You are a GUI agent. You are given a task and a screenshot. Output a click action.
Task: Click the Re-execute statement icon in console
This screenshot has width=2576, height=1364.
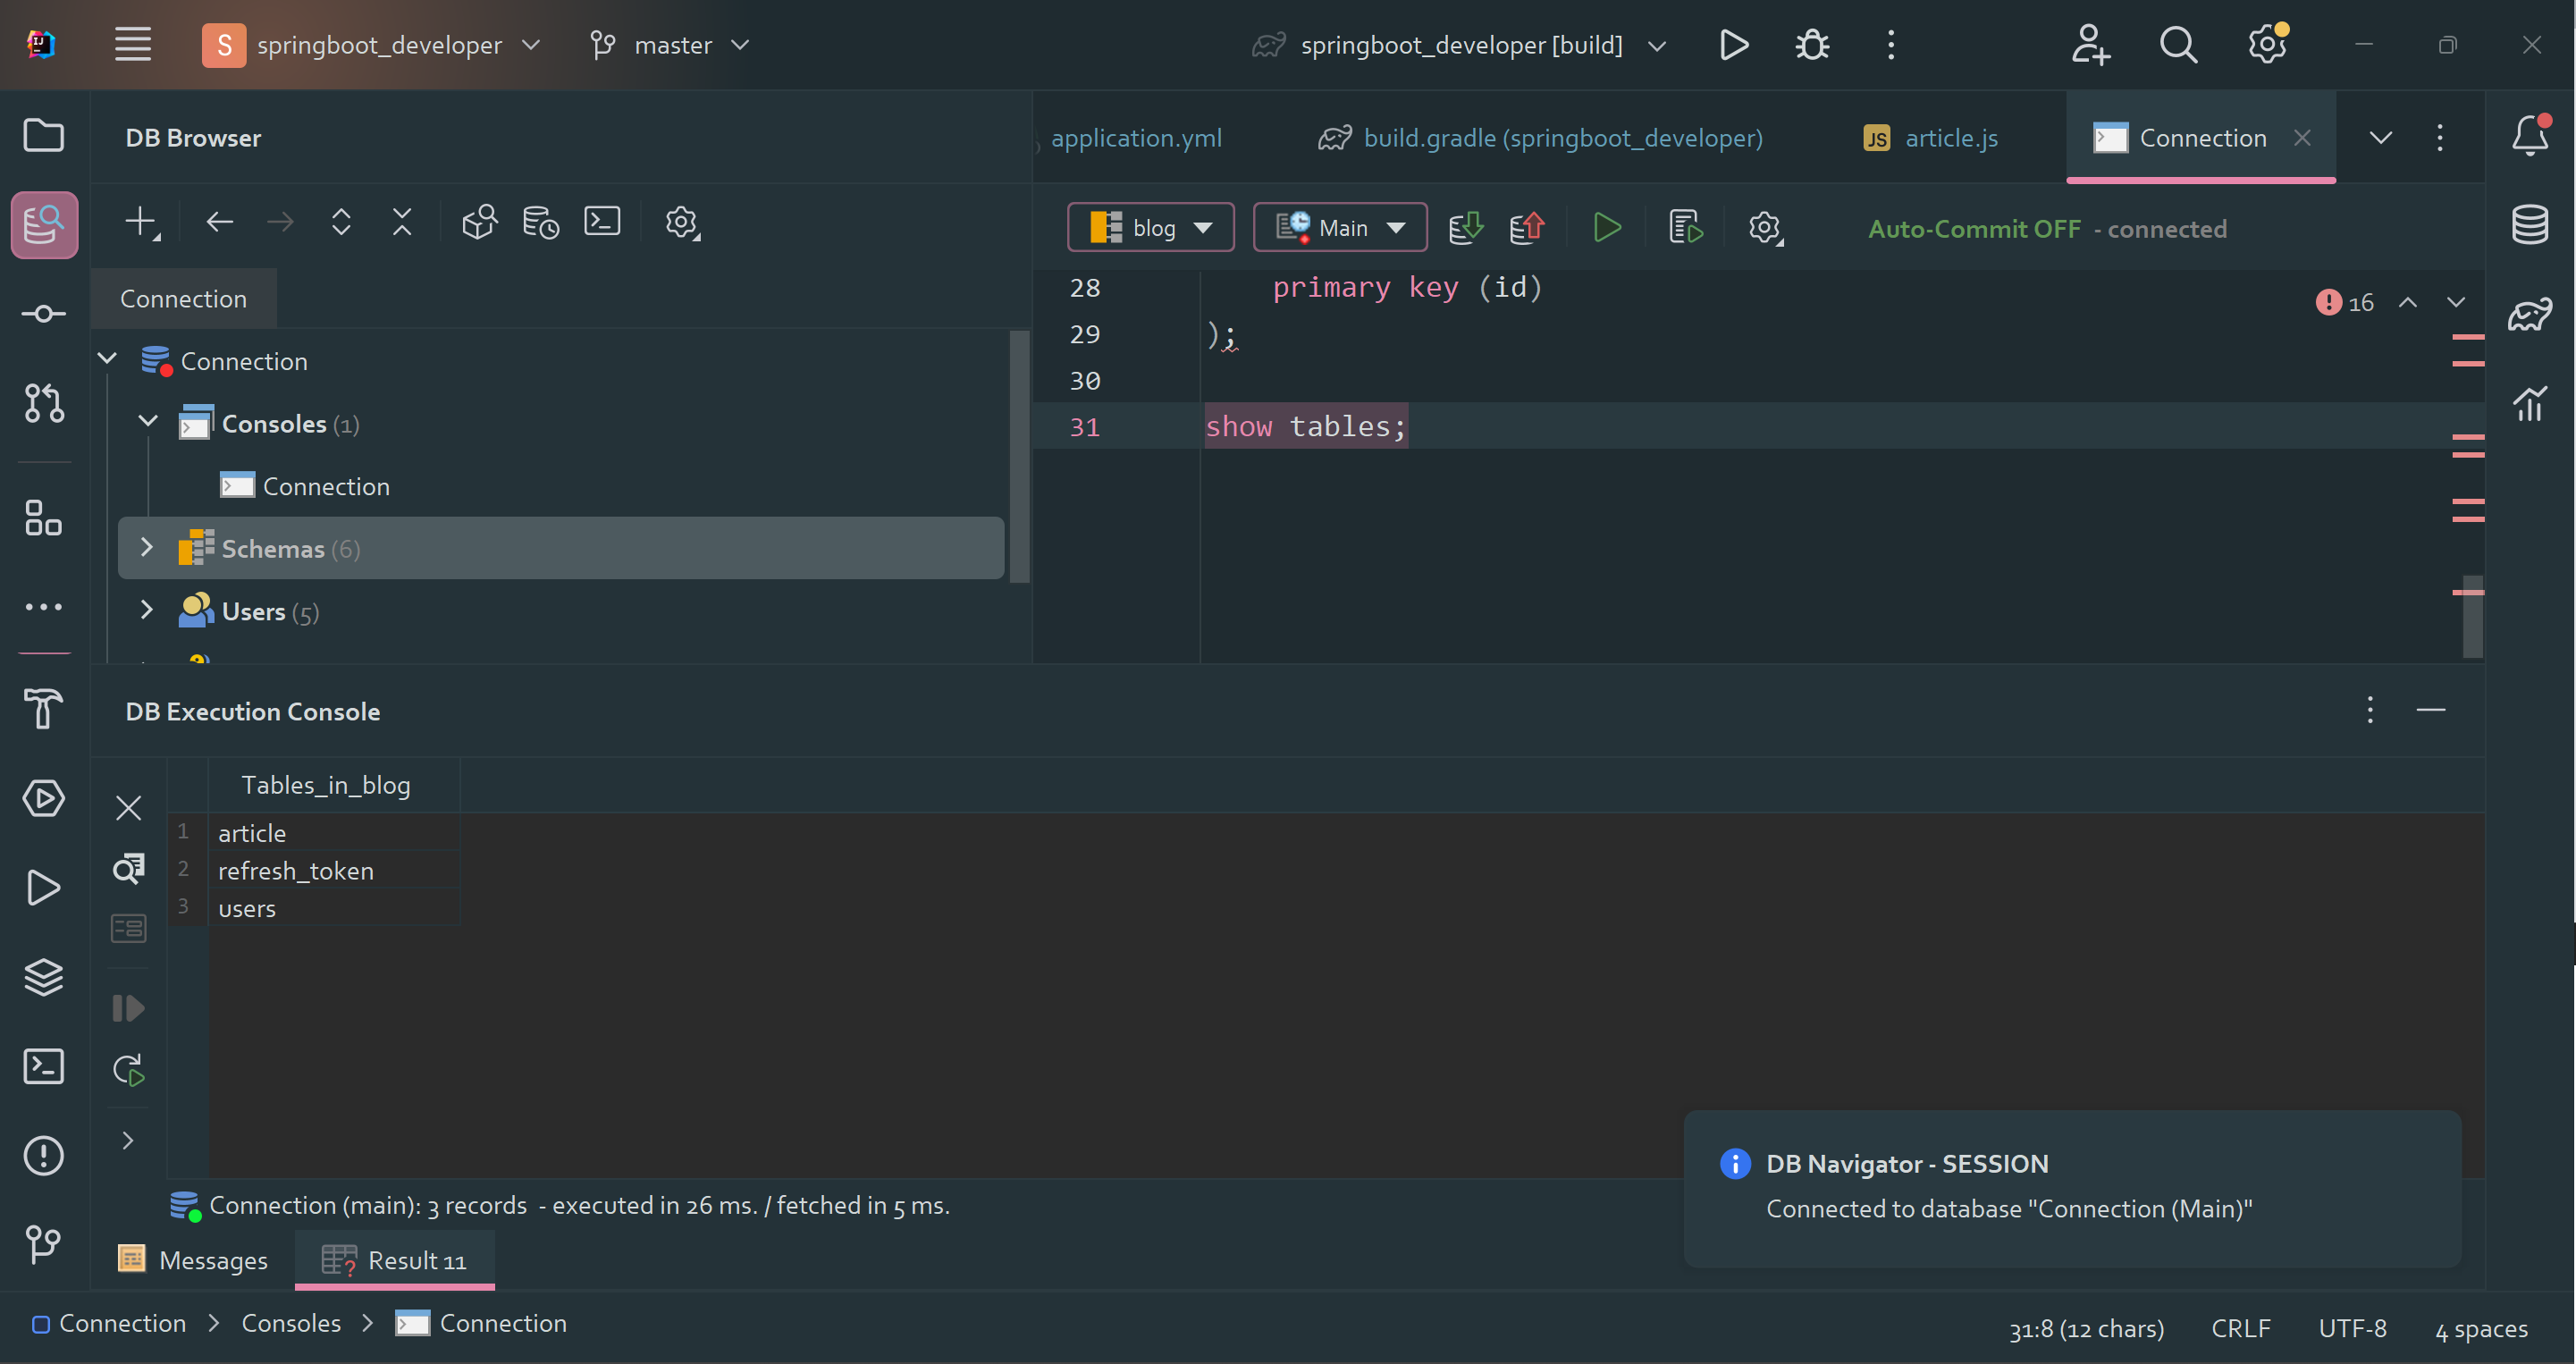point(128,1070)
